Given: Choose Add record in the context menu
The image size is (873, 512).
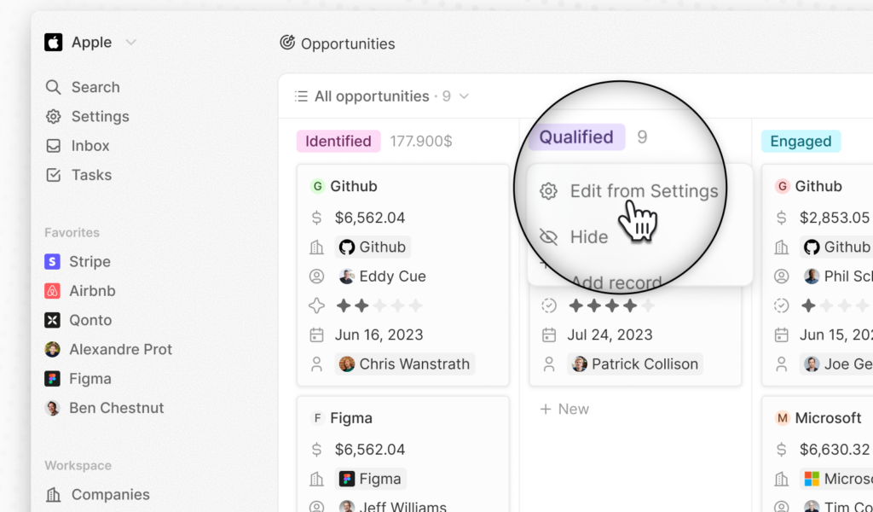Looking at the screenshot, I should tap(616, 282).
